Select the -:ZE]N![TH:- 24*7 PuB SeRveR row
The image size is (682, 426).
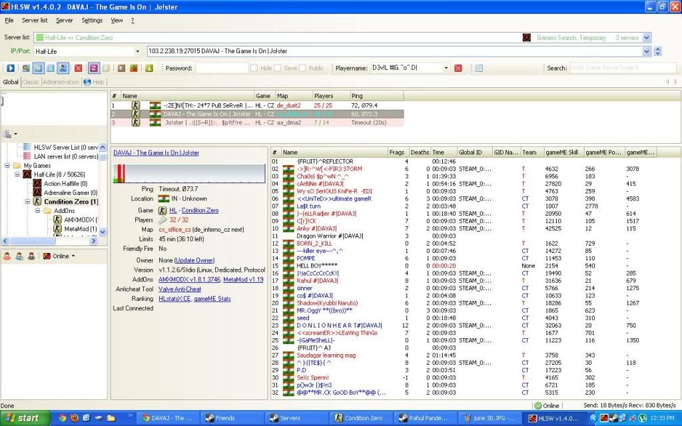click(257, 105)
